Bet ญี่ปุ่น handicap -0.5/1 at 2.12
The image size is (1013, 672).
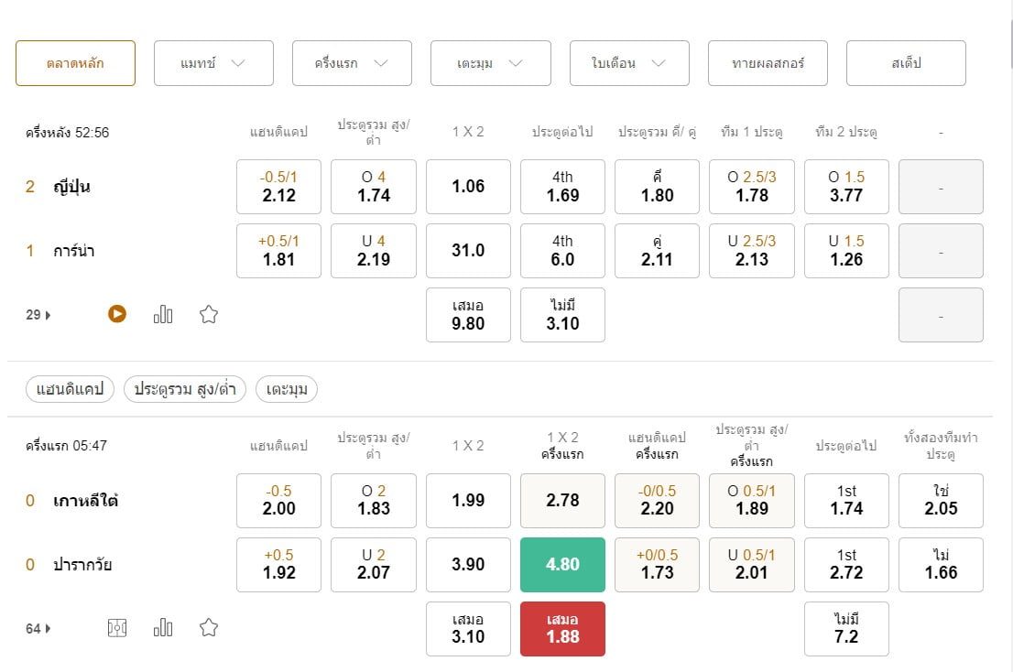click(x=279, y=187)
